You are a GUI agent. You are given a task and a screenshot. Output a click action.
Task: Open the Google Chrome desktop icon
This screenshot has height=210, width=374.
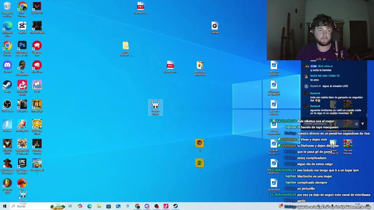[7, 49]
